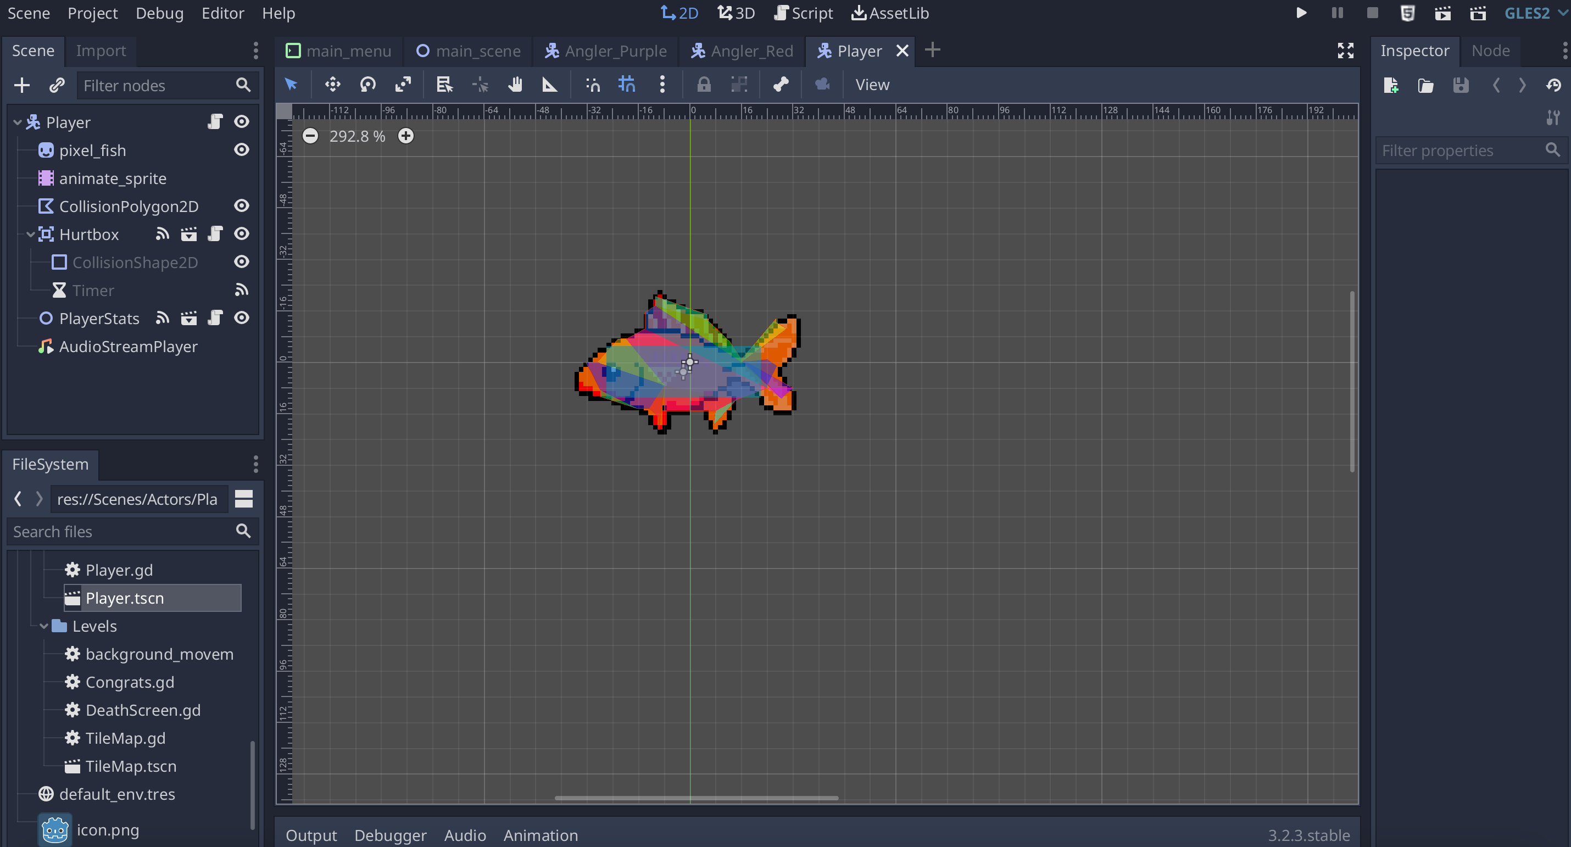The height and width of the screenshot is (847, 1571).
Task: Open the Animation bottom panel
Action: click(541, 835)
